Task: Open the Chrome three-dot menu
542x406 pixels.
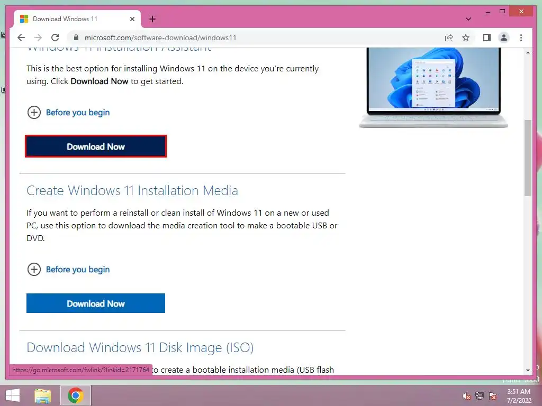Action: point(521,38)
